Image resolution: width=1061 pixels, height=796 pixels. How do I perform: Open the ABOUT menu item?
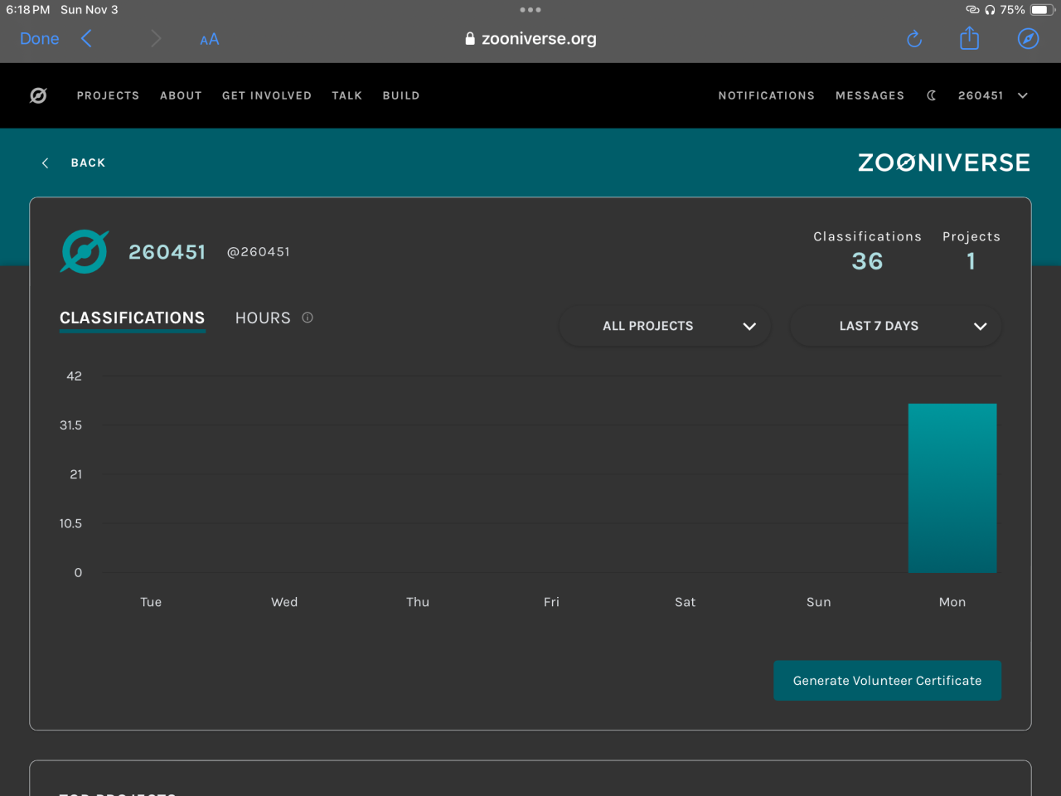[x=181, y=95]
